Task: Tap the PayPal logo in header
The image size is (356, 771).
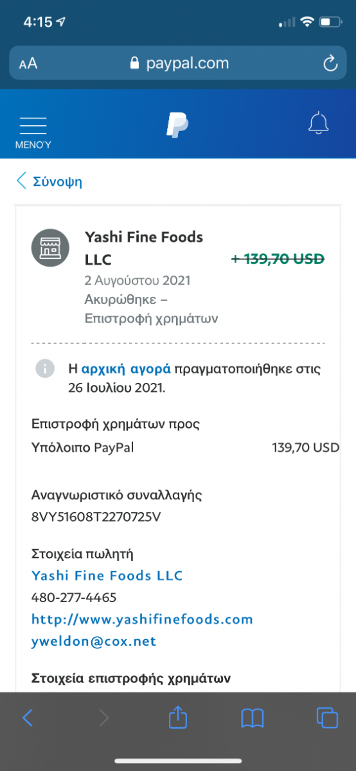Action: 177,125
